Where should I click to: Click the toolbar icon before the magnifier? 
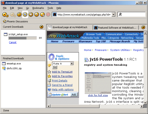(x=37, y=14)
